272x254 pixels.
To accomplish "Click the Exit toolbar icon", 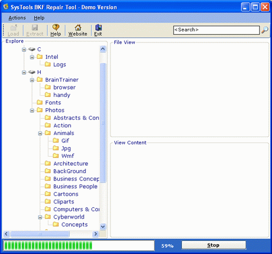I will coord(98,28).
